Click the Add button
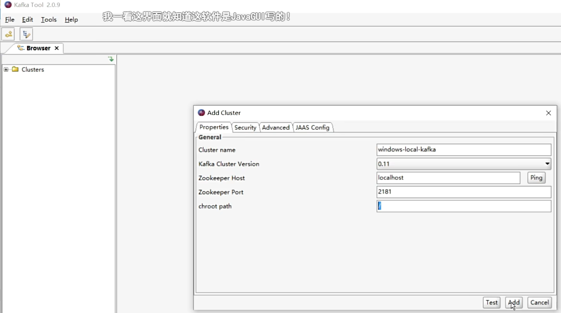Viewport: 561px width, 313px height. [514, 303]
